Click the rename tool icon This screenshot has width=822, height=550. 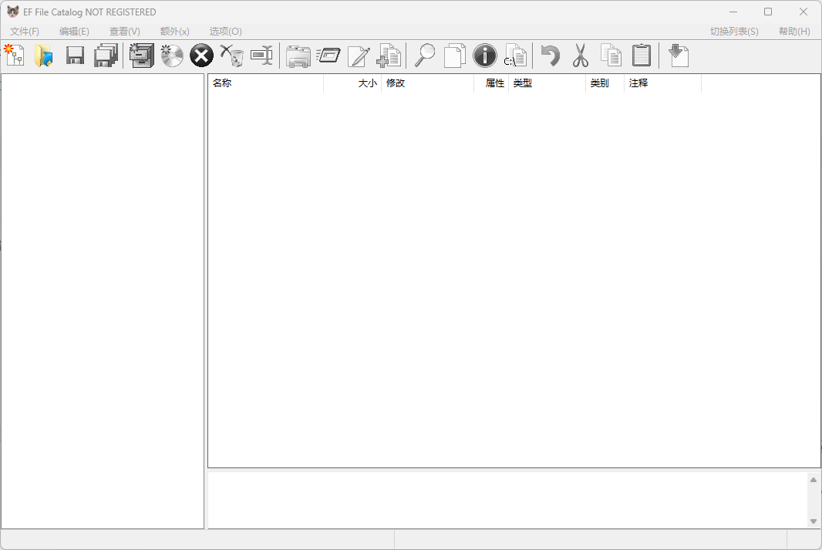pos(262,55)
